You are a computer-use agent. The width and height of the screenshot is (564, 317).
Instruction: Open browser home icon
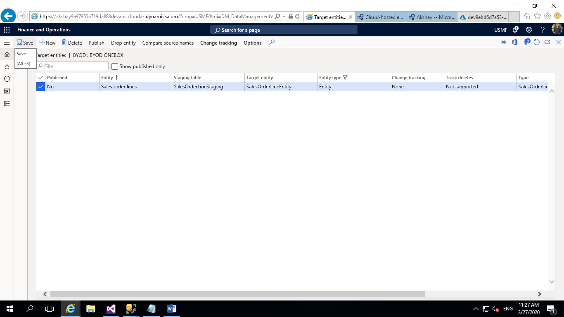(527, 16)
